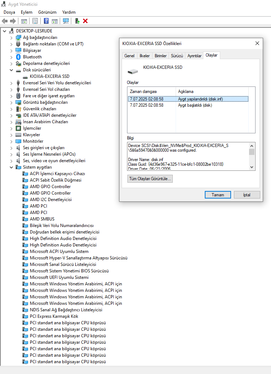Click the Tüm Olayları Görüntüle button
This screenshot has width=271, height=374.
click(150, 179)
